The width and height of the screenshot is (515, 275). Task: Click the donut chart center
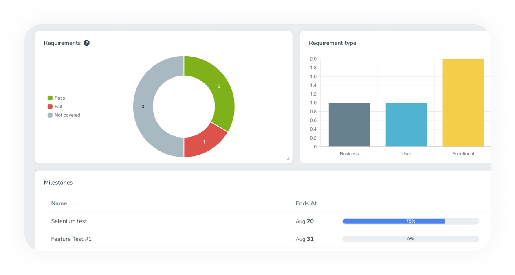click(x=183, y=106)
